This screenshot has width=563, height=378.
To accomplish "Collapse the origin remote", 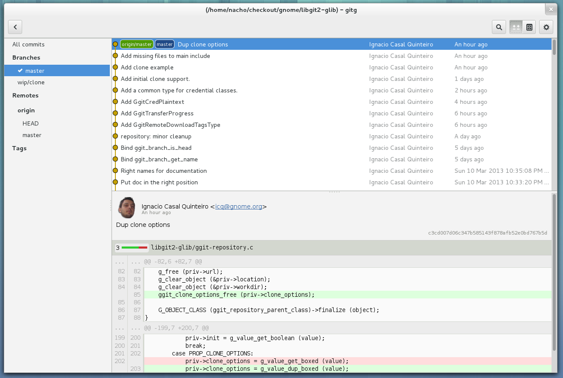I will [x=26, y=110].
